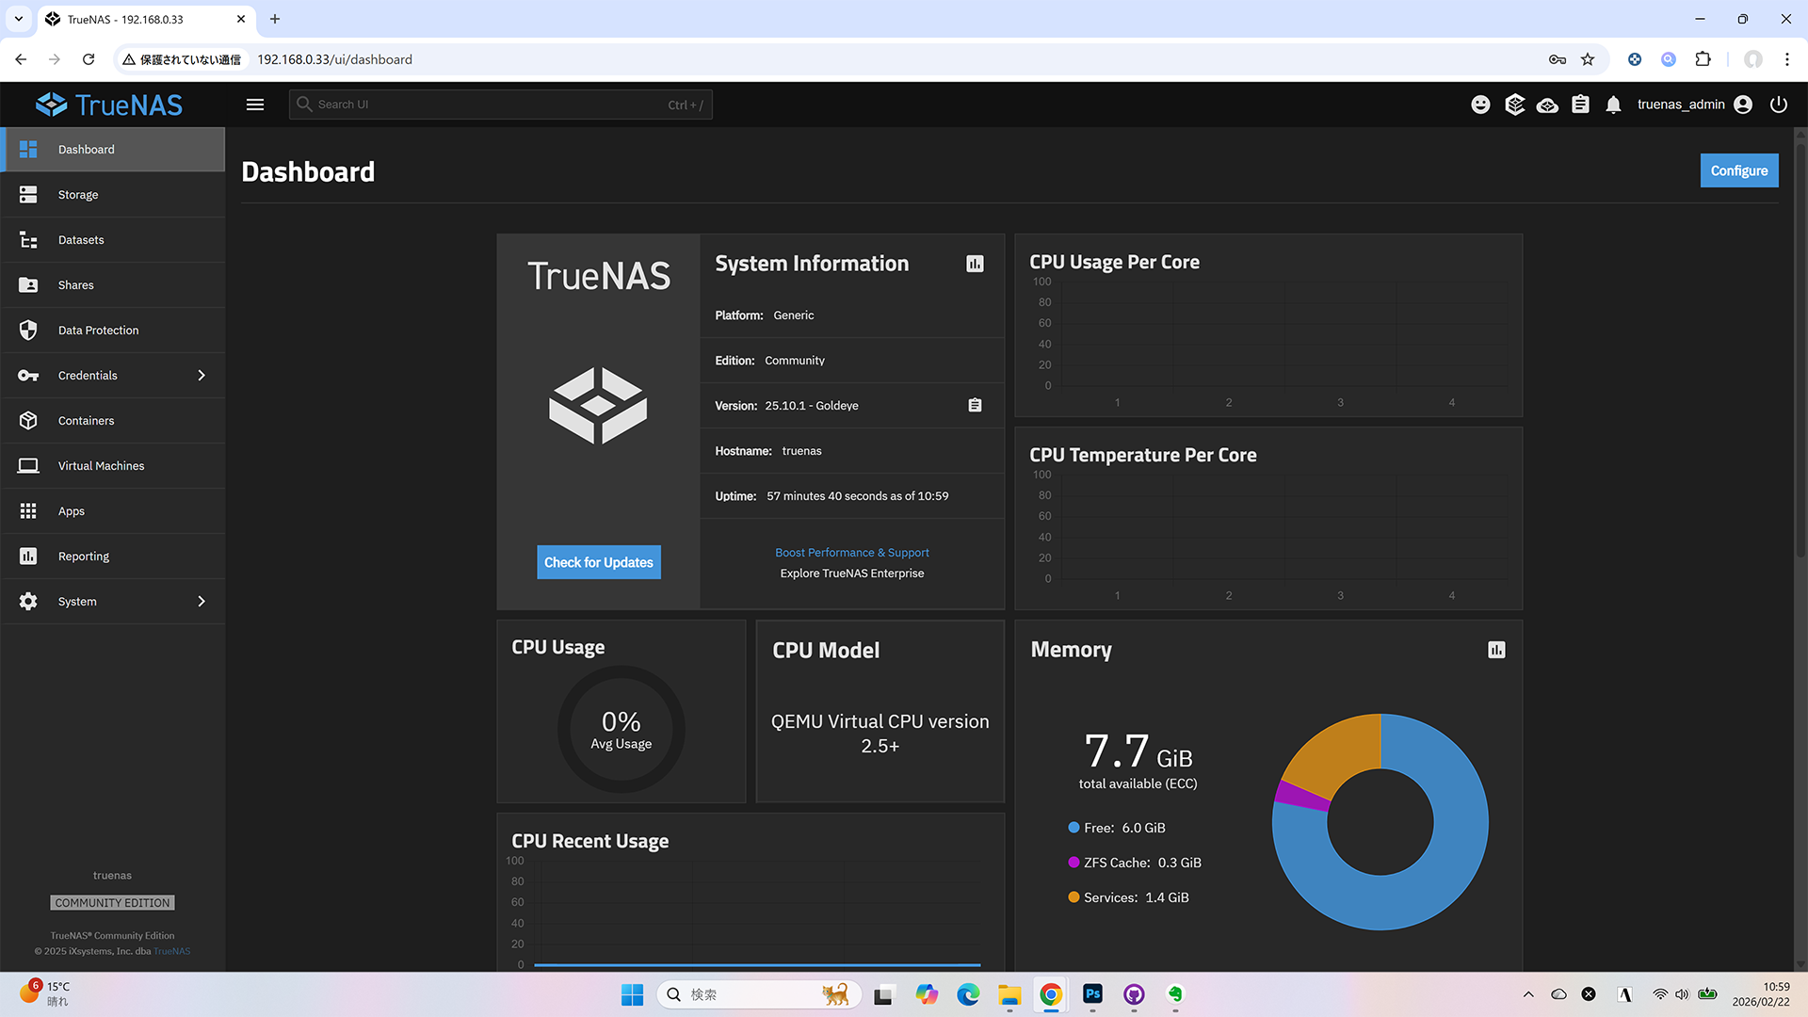Click the feedback smiley face icon
This screenshot has height=1017, width=1808.
pos(1480,105)
